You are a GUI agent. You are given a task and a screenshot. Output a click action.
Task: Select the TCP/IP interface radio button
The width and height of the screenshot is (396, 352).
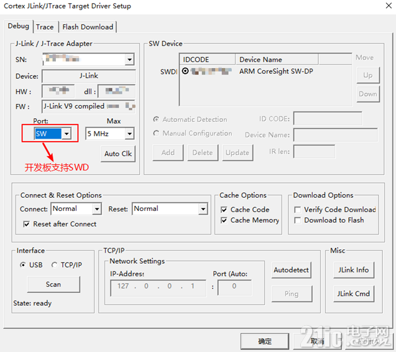(x=54, y=265)
